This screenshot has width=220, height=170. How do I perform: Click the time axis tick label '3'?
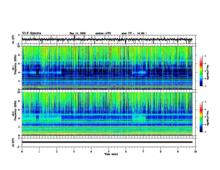74,152
